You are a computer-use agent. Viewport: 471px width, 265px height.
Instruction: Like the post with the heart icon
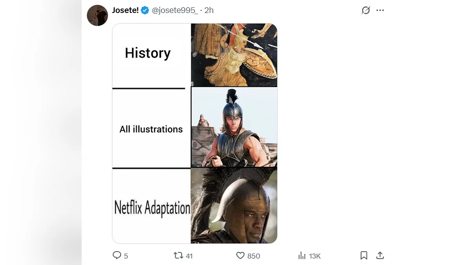tap(240, 256)
